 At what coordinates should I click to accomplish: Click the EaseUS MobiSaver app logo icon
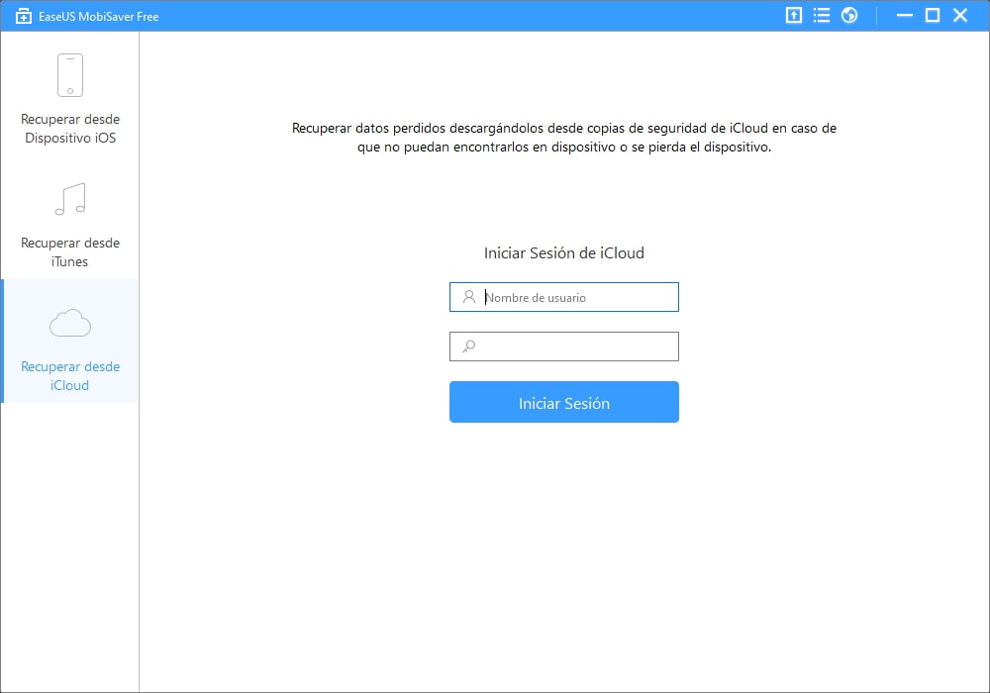[x=24, y=16]
